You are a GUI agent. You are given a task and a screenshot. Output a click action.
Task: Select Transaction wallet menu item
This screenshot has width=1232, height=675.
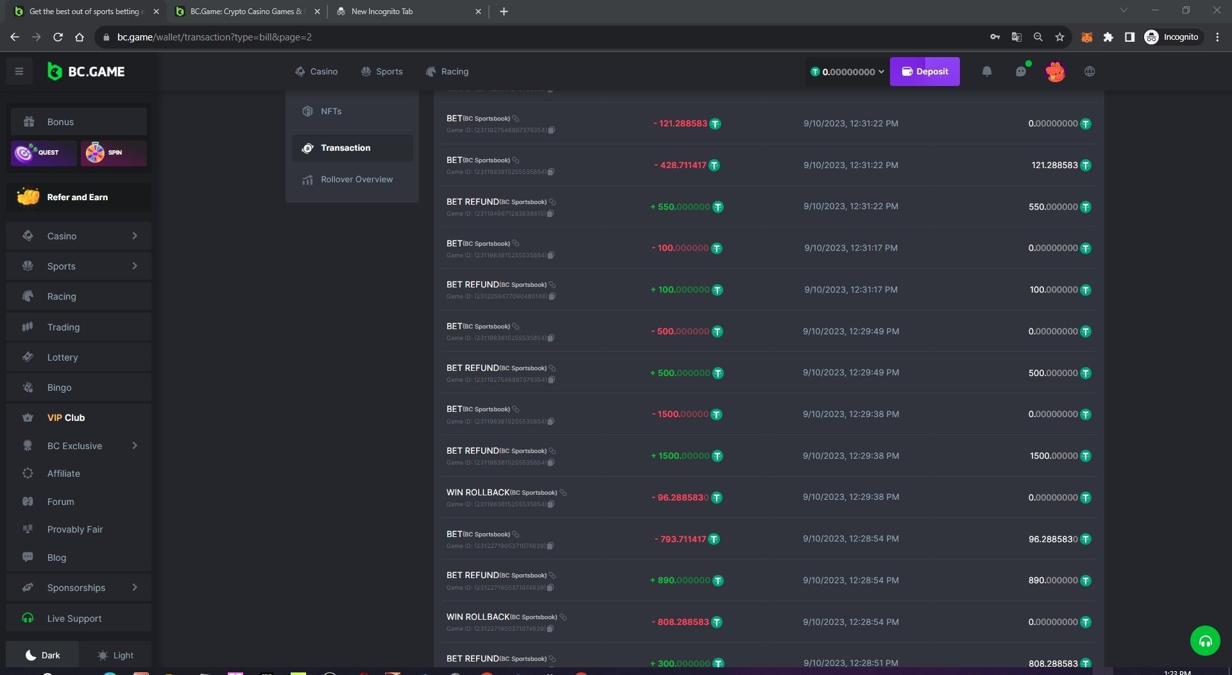coord(352,148)
